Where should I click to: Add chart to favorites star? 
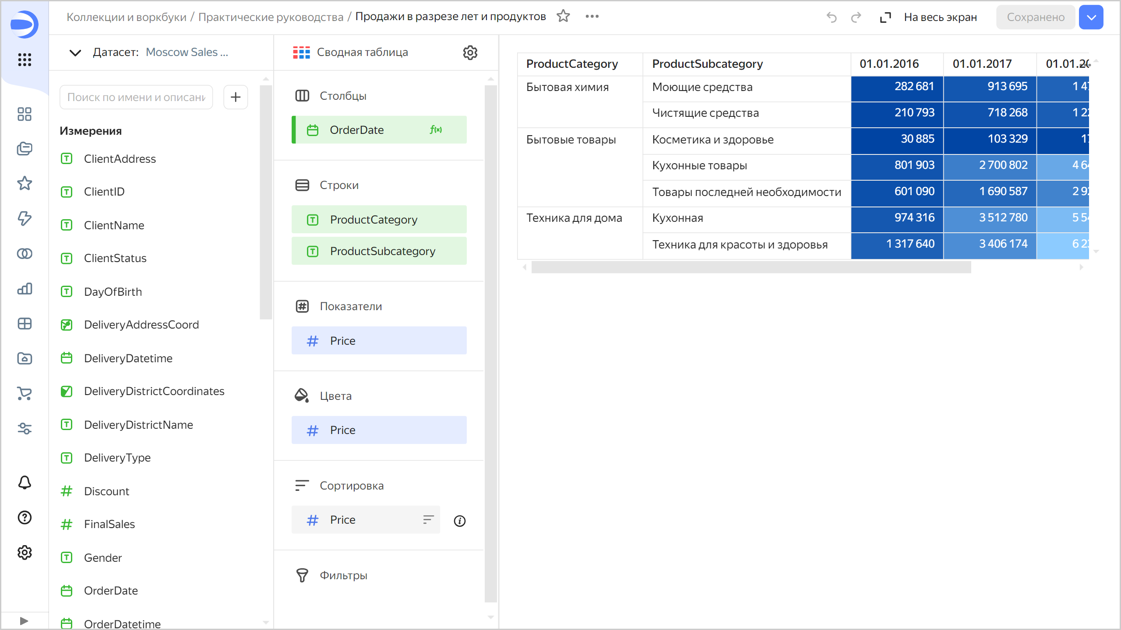pos(563,17)
